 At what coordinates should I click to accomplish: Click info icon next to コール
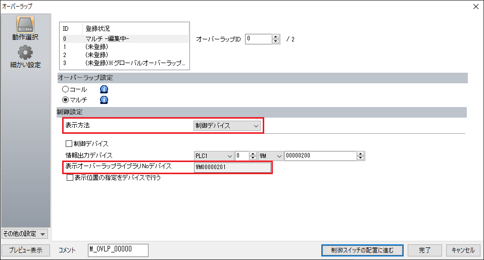(x=104, y=89)
